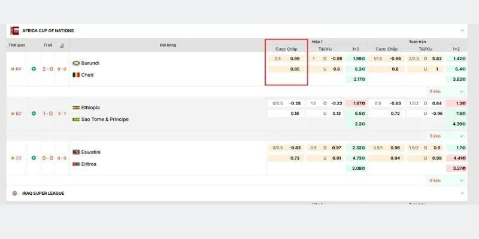Click the green live icon for Burundi match

(34, 69)
